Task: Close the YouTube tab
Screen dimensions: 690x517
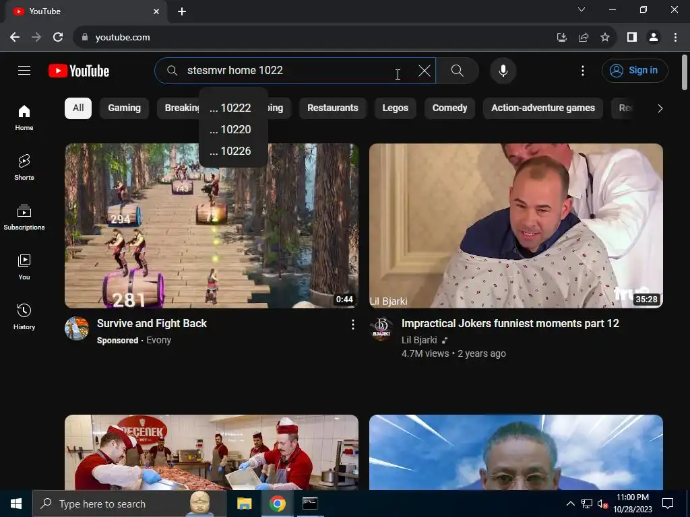Action: [x=156, y=11]
